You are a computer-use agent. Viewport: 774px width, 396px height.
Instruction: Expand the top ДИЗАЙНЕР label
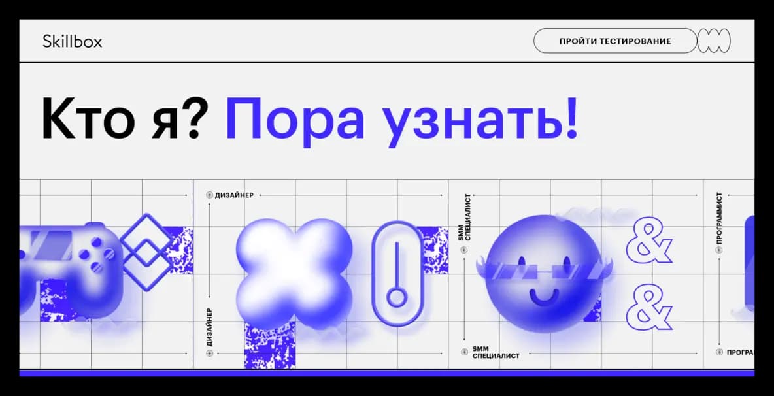235,194
